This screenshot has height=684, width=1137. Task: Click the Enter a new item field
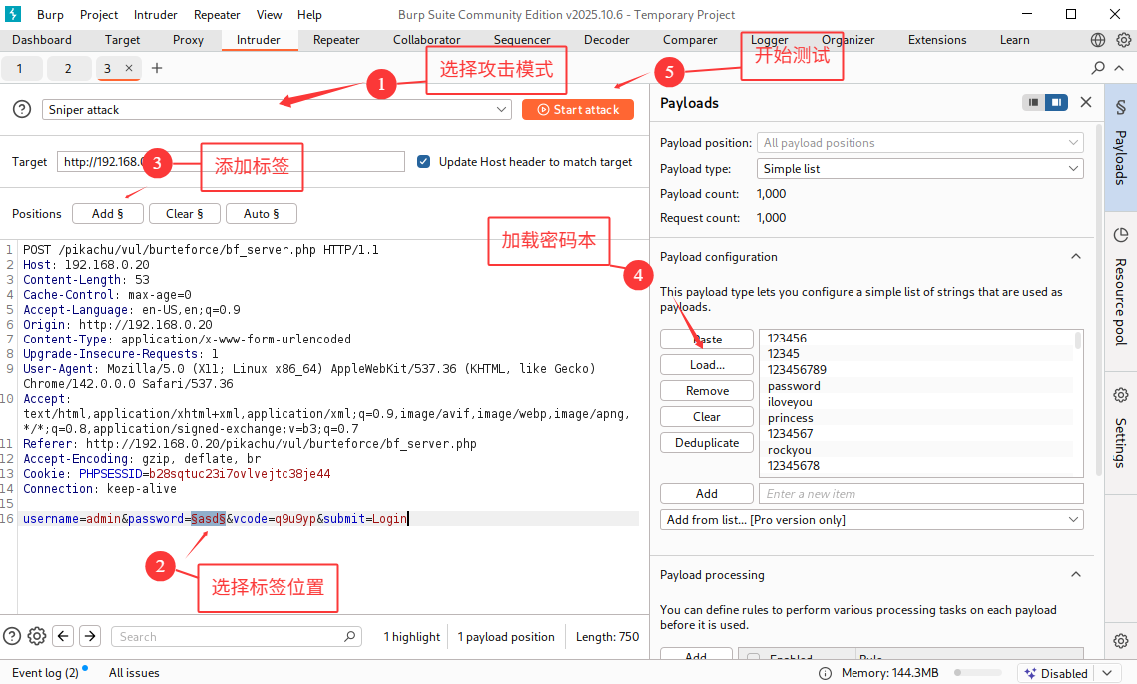921,494
